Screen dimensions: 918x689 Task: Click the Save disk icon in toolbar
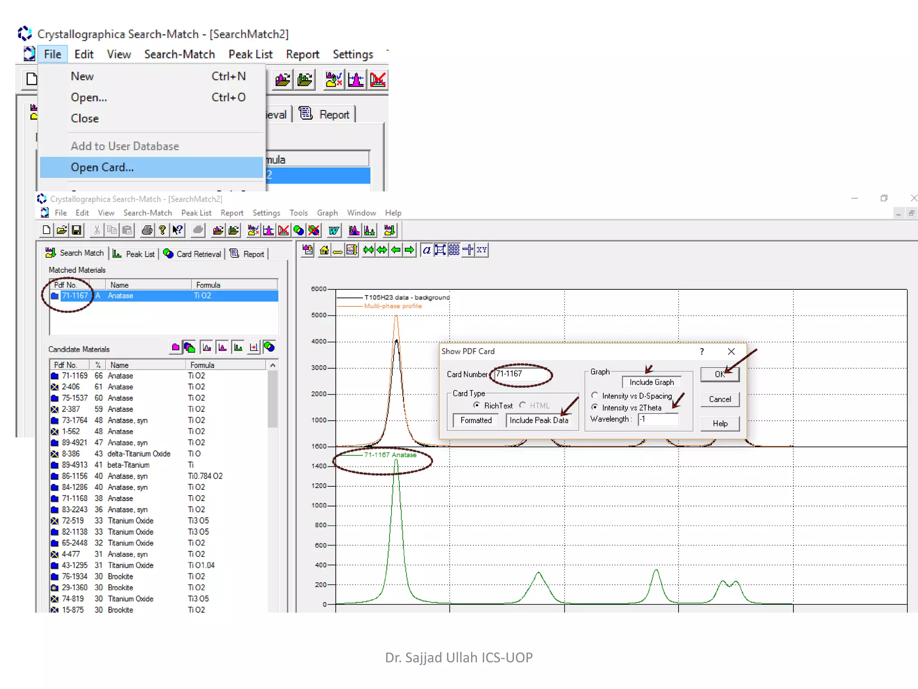point(77,230)
